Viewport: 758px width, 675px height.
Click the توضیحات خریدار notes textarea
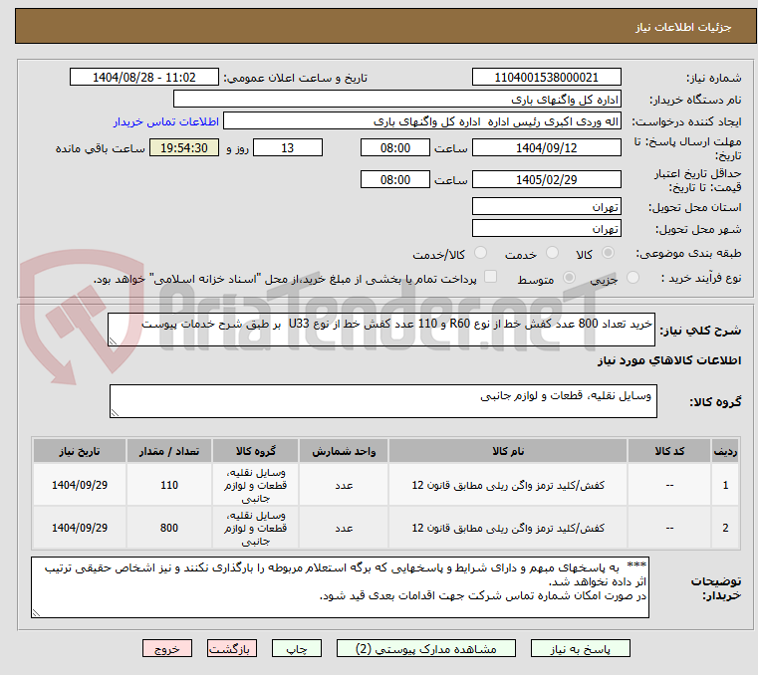(340, 587)
